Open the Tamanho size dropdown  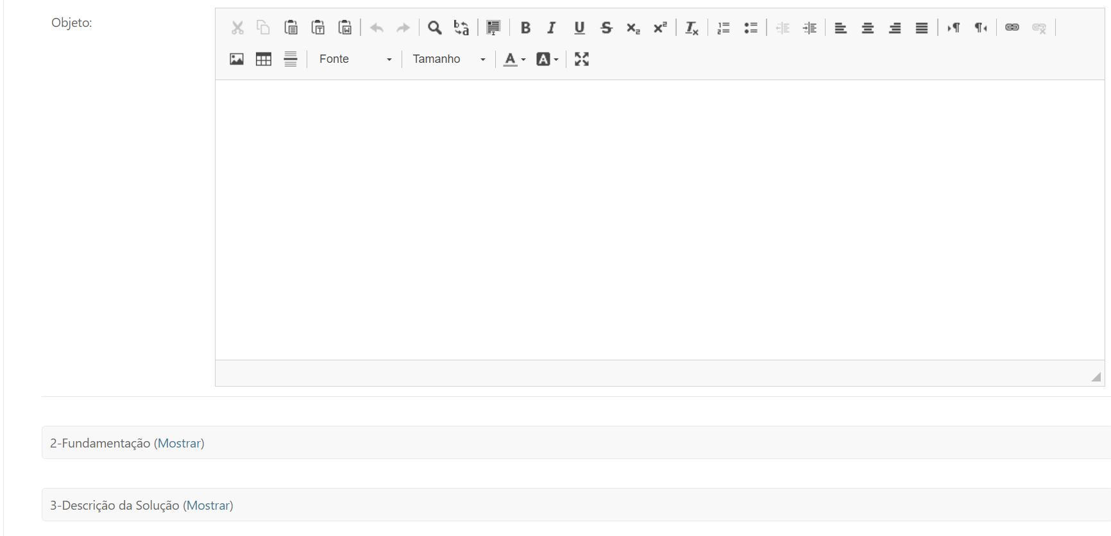[x=448, y=59]
